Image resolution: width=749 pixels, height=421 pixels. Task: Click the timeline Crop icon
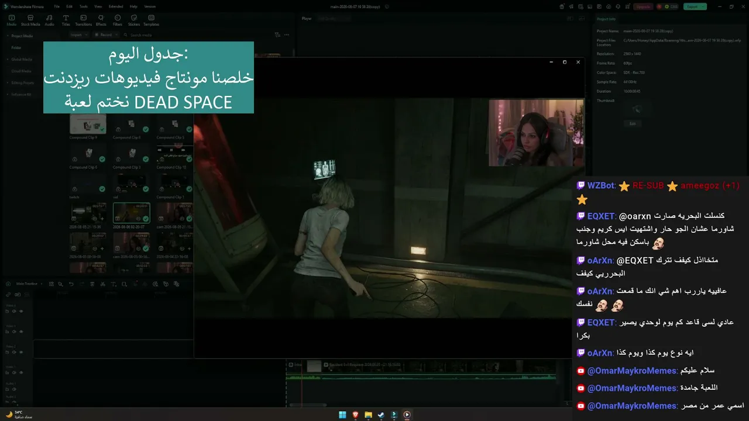point(124,284)
